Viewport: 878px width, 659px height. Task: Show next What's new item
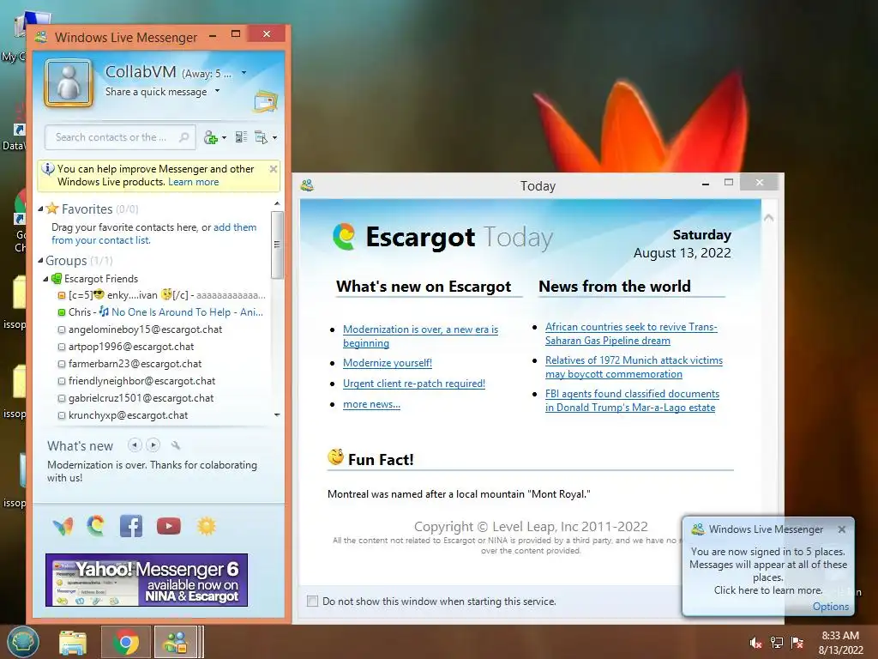click(x=153, y=445)
